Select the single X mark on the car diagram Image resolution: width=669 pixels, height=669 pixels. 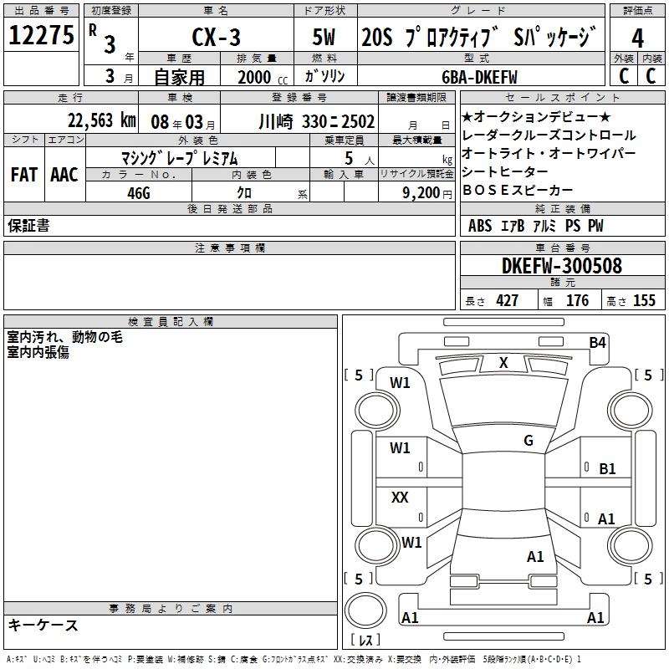[x=503, y=363]
